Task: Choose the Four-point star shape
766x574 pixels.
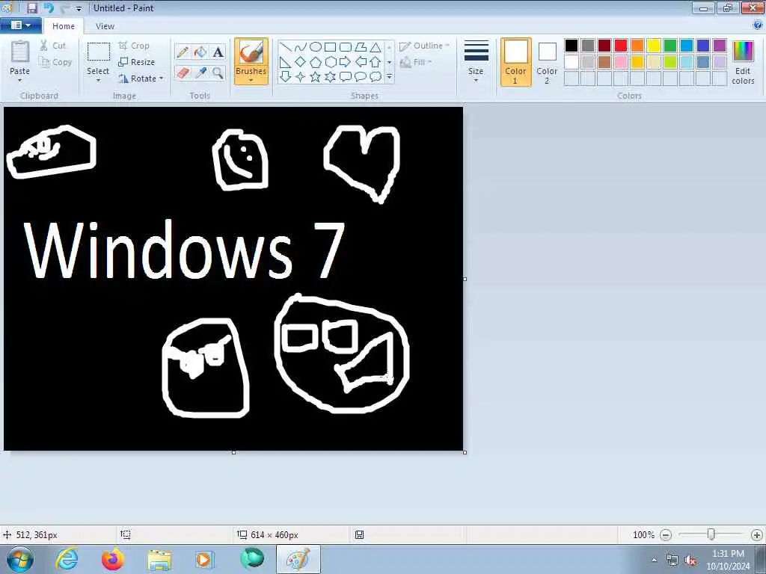Action: 301,77
